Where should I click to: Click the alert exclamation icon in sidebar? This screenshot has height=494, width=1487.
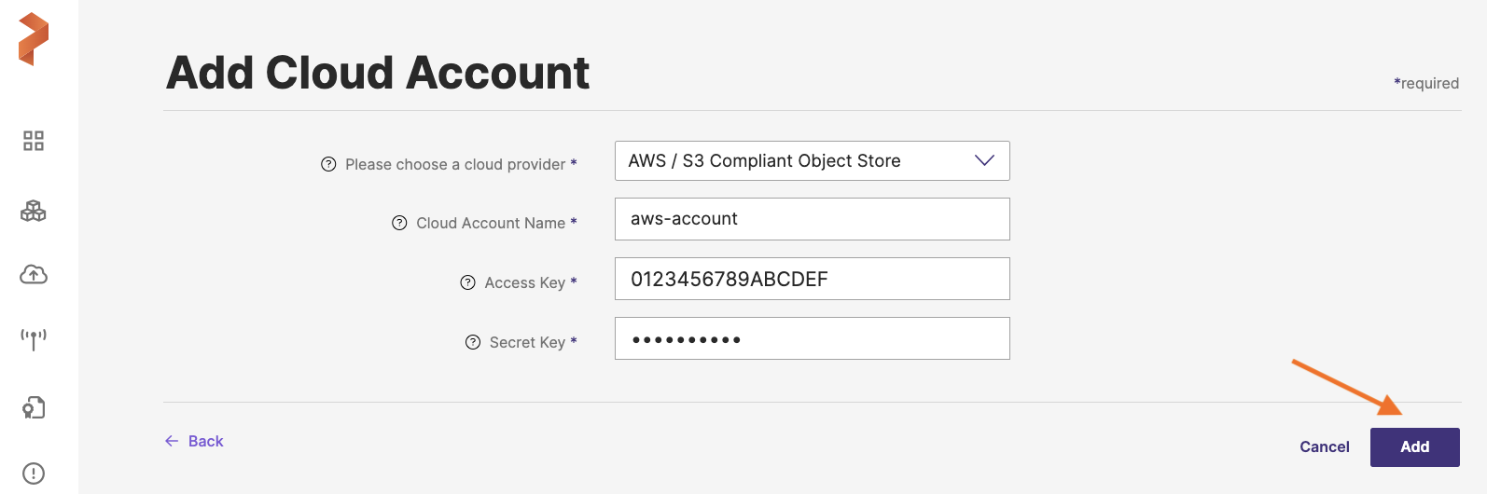34,473
